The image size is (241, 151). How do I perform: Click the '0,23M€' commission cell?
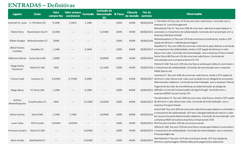[x=88, y=102]
